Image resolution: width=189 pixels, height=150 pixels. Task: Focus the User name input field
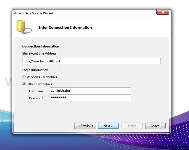coord(90,91)
